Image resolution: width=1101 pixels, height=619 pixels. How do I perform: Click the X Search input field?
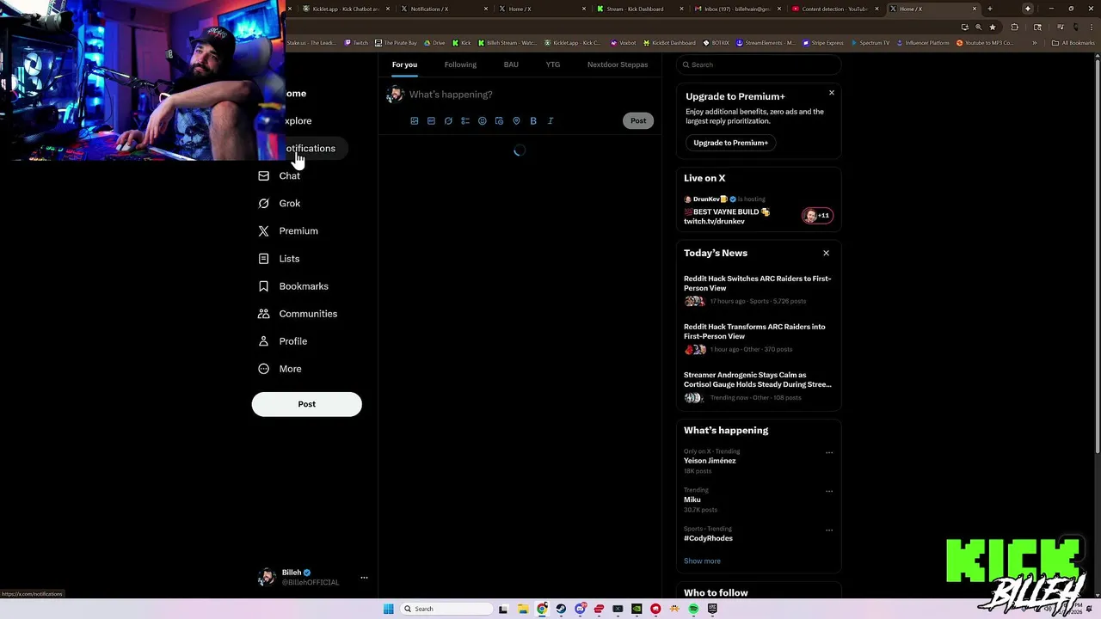(x=758, y=64)
